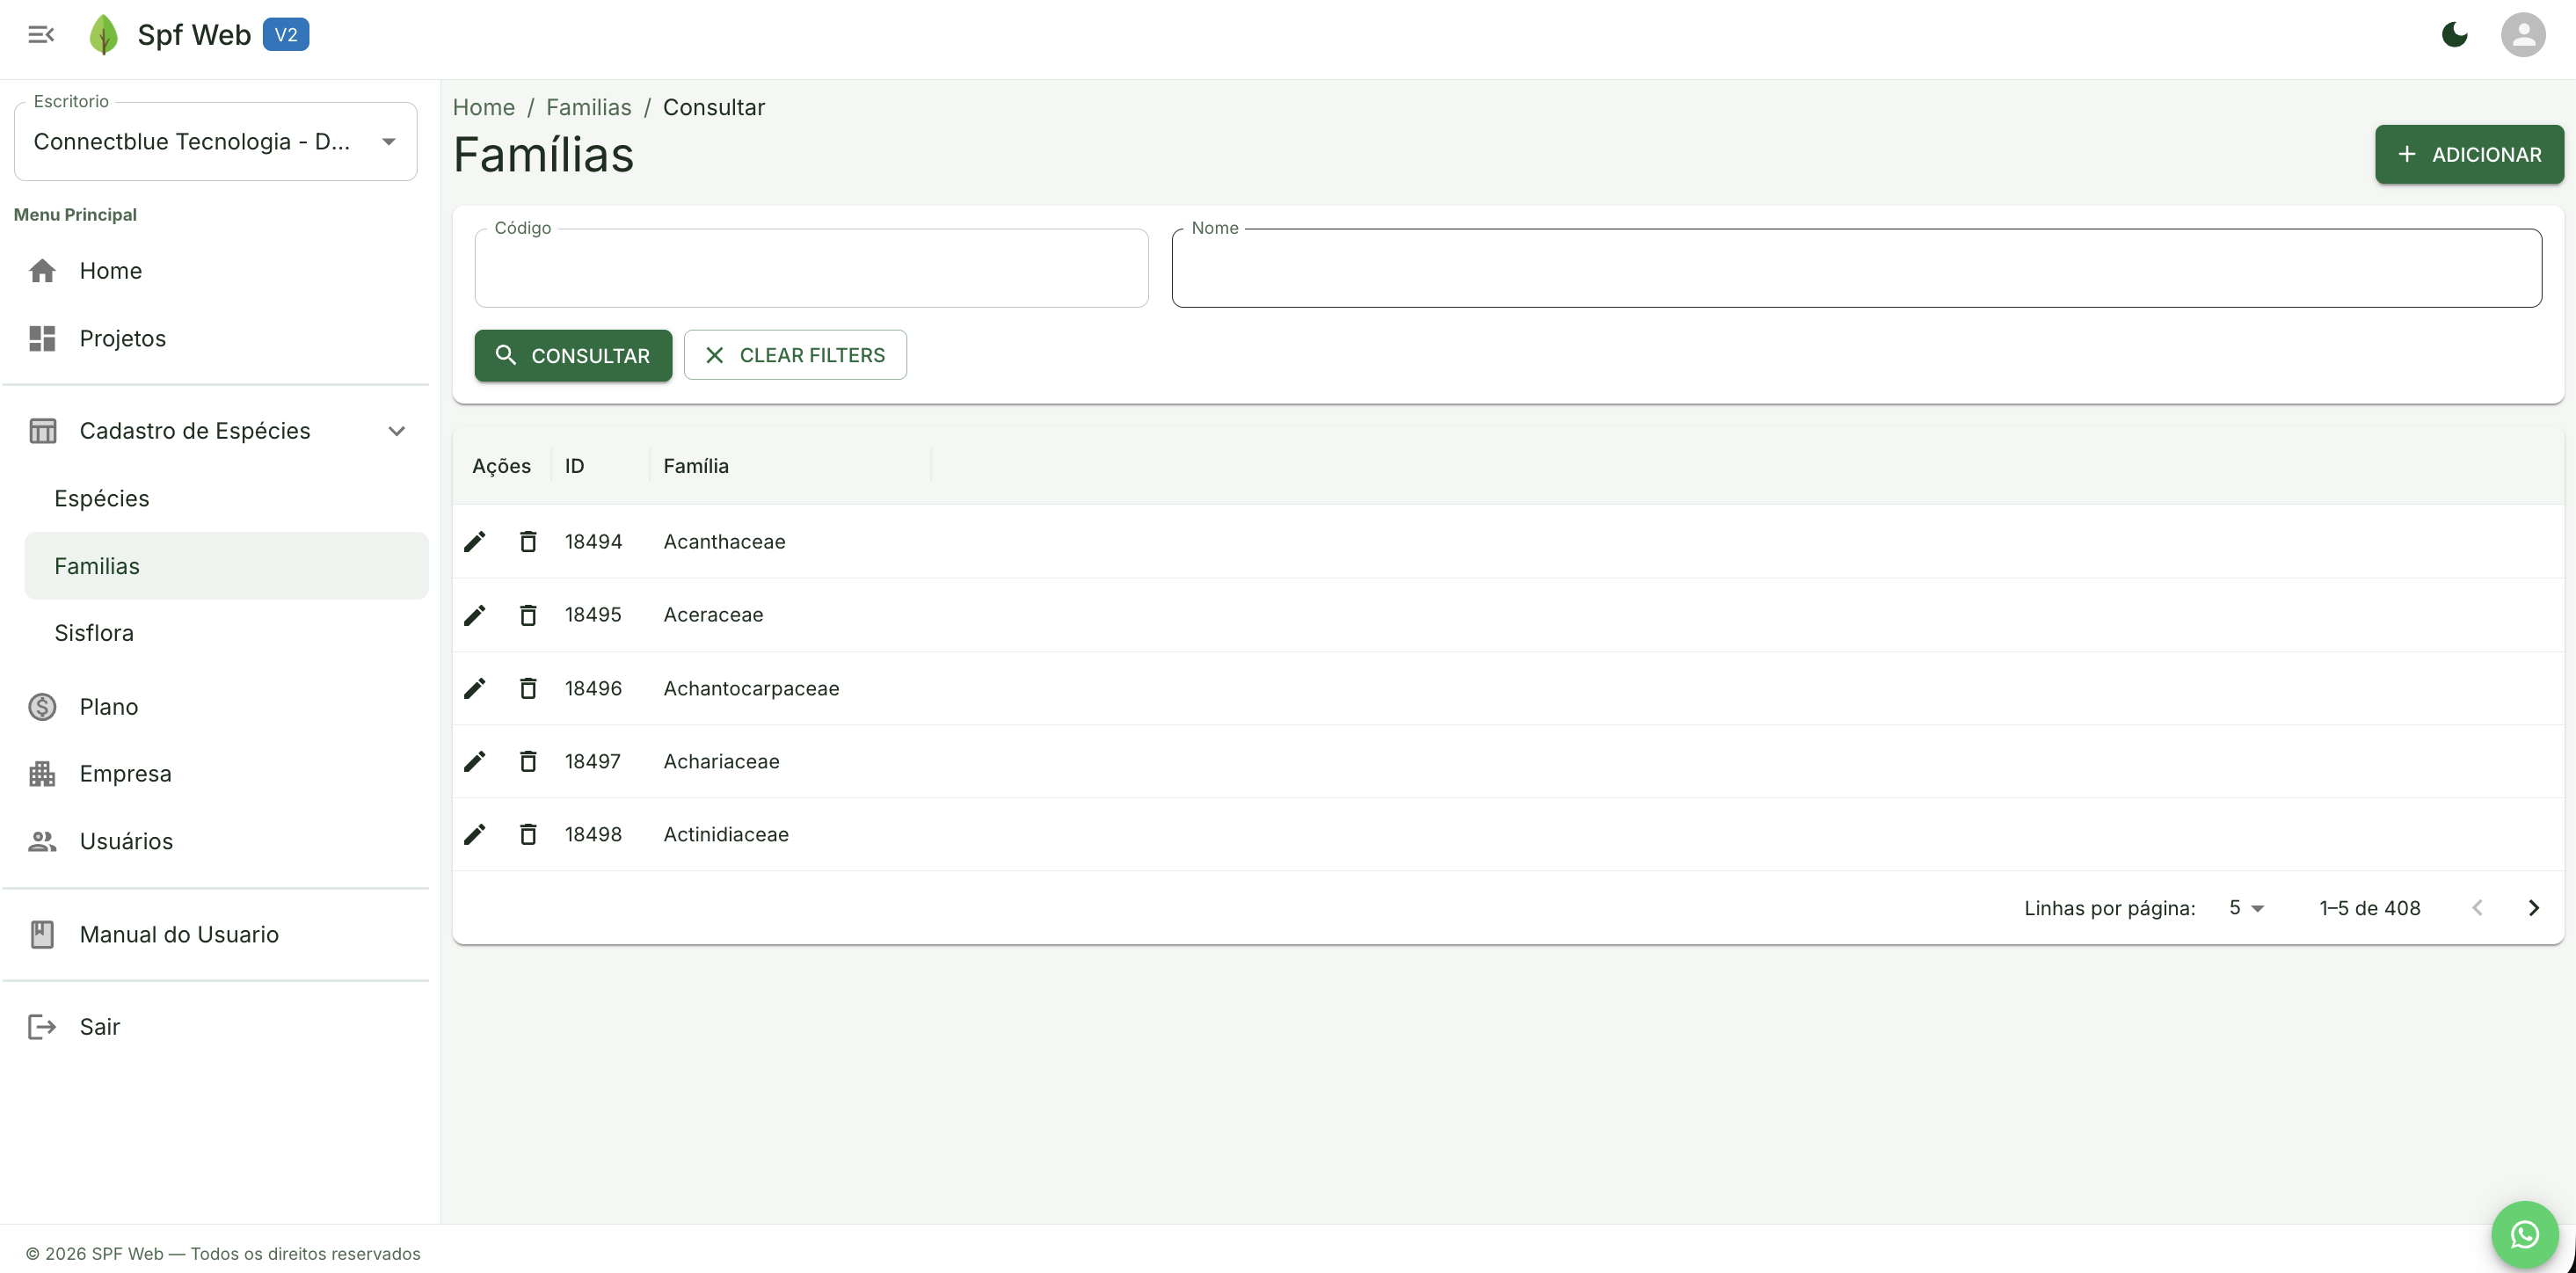
Task: Delete the Aceraceae row with trash icon
Action: pos(528,615)
